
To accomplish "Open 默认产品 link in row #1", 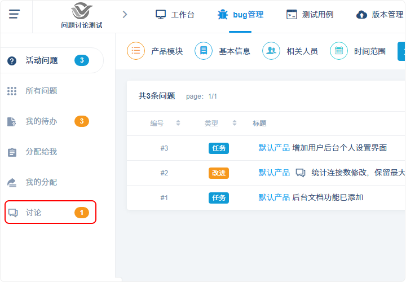I will click(x=274, y=197).
